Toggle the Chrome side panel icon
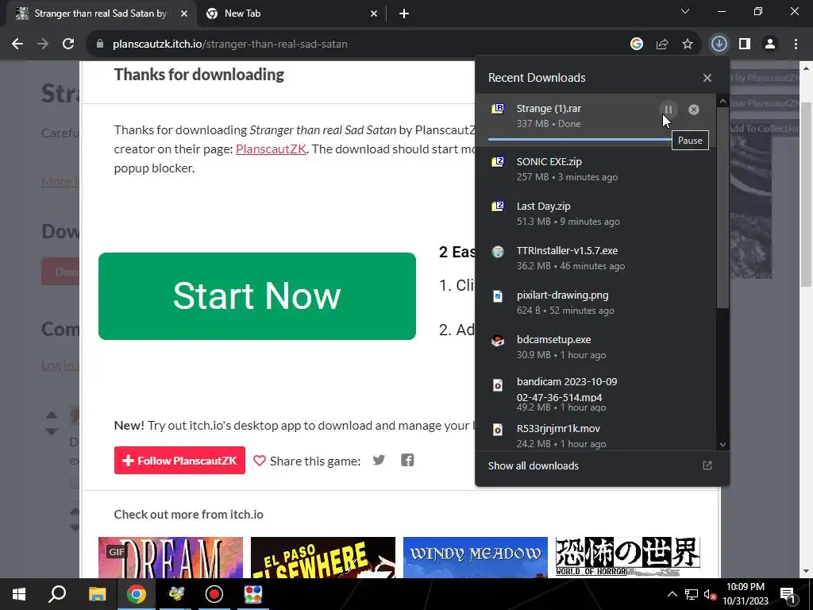 tap(745, 44)
